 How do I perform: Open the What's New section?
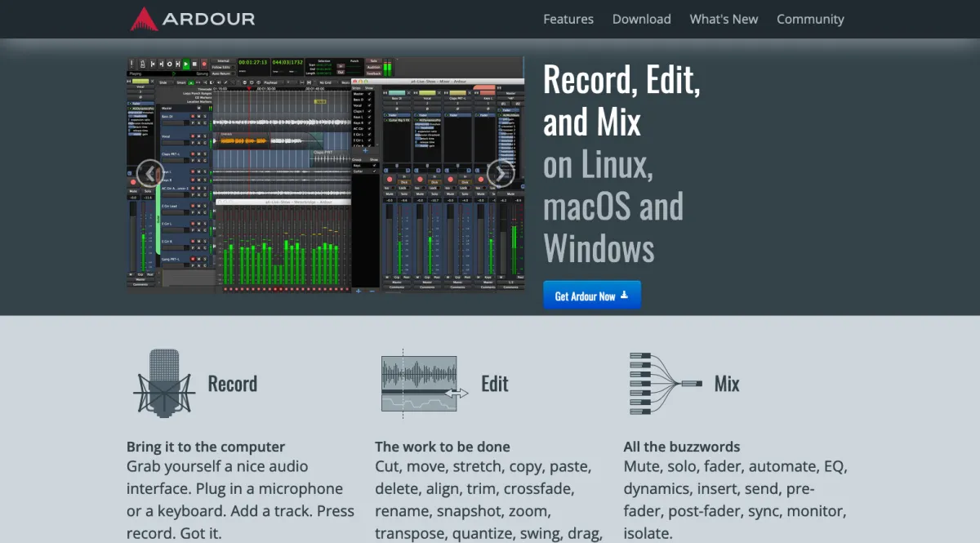(x=724, y=19)
